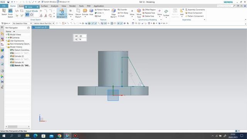Switch to the Analysis tab
Viewport: 247px width, 139px height.
[54, 6]
